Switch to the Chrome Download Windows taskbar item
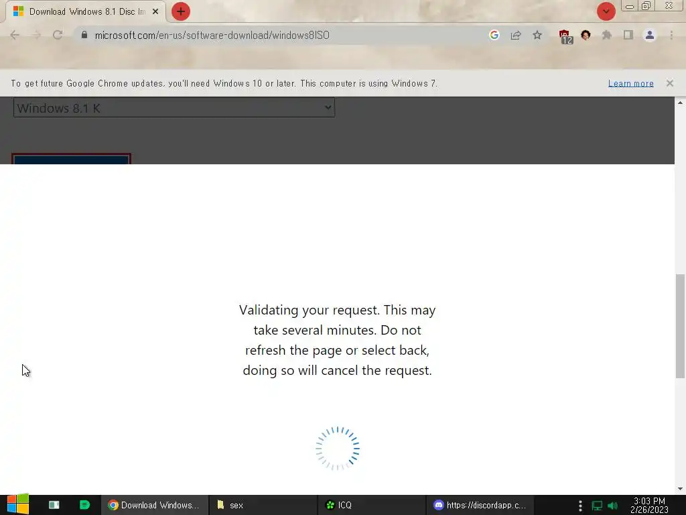This screenshot has height=515, width=686. (155, 505)
